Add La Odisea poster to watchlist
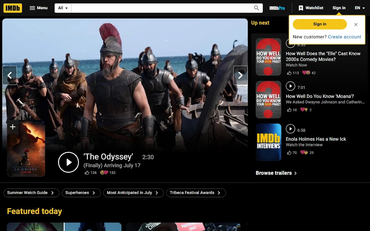 13,127
